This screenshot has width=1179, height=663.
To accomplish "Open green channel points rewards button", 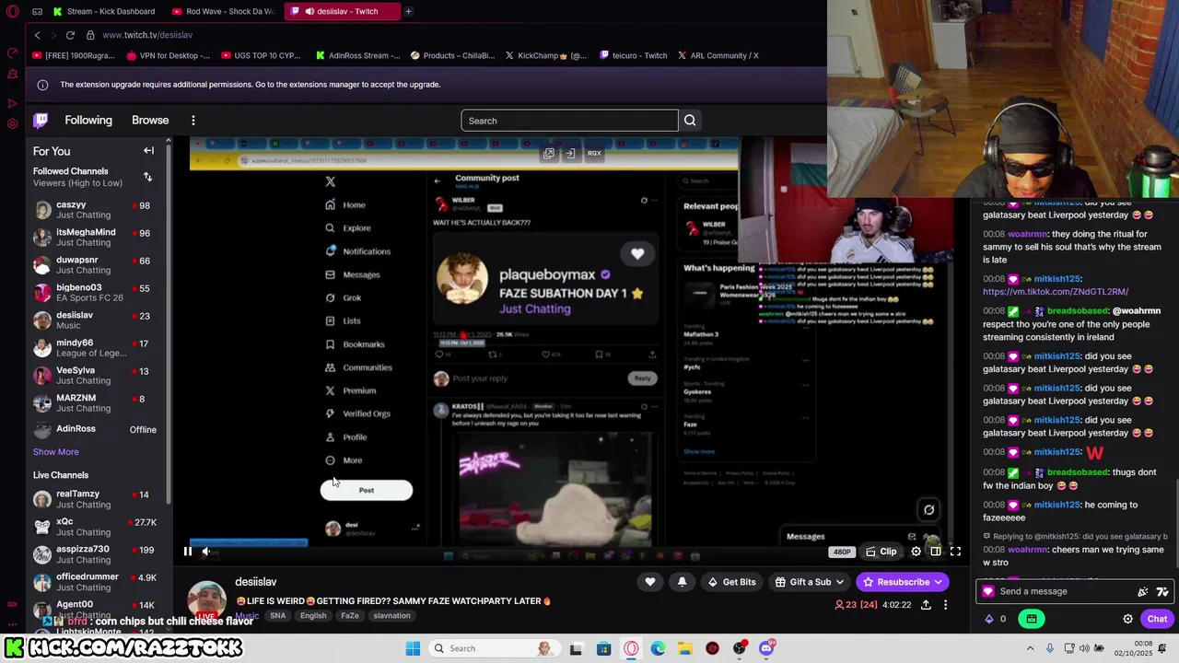I will 1032,619.
